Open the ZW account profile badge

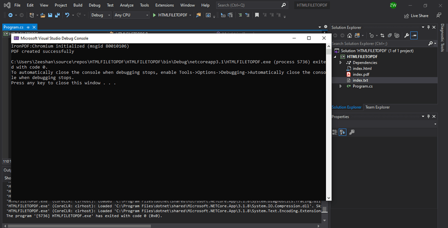click(393, 5)
